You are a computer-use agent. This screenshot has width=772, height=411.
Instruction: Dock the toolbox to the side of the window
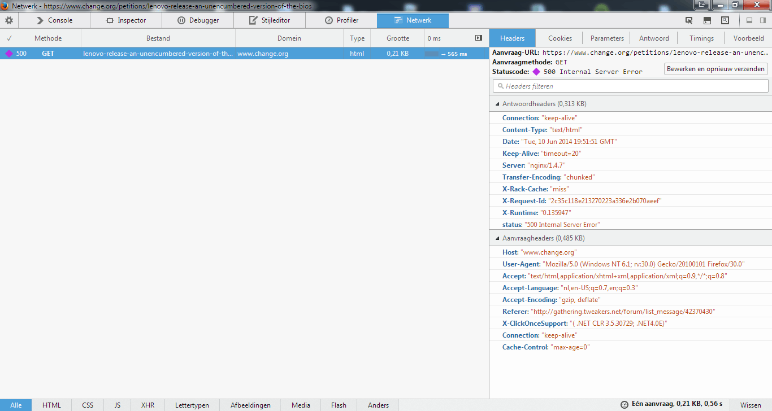point(762,20)
